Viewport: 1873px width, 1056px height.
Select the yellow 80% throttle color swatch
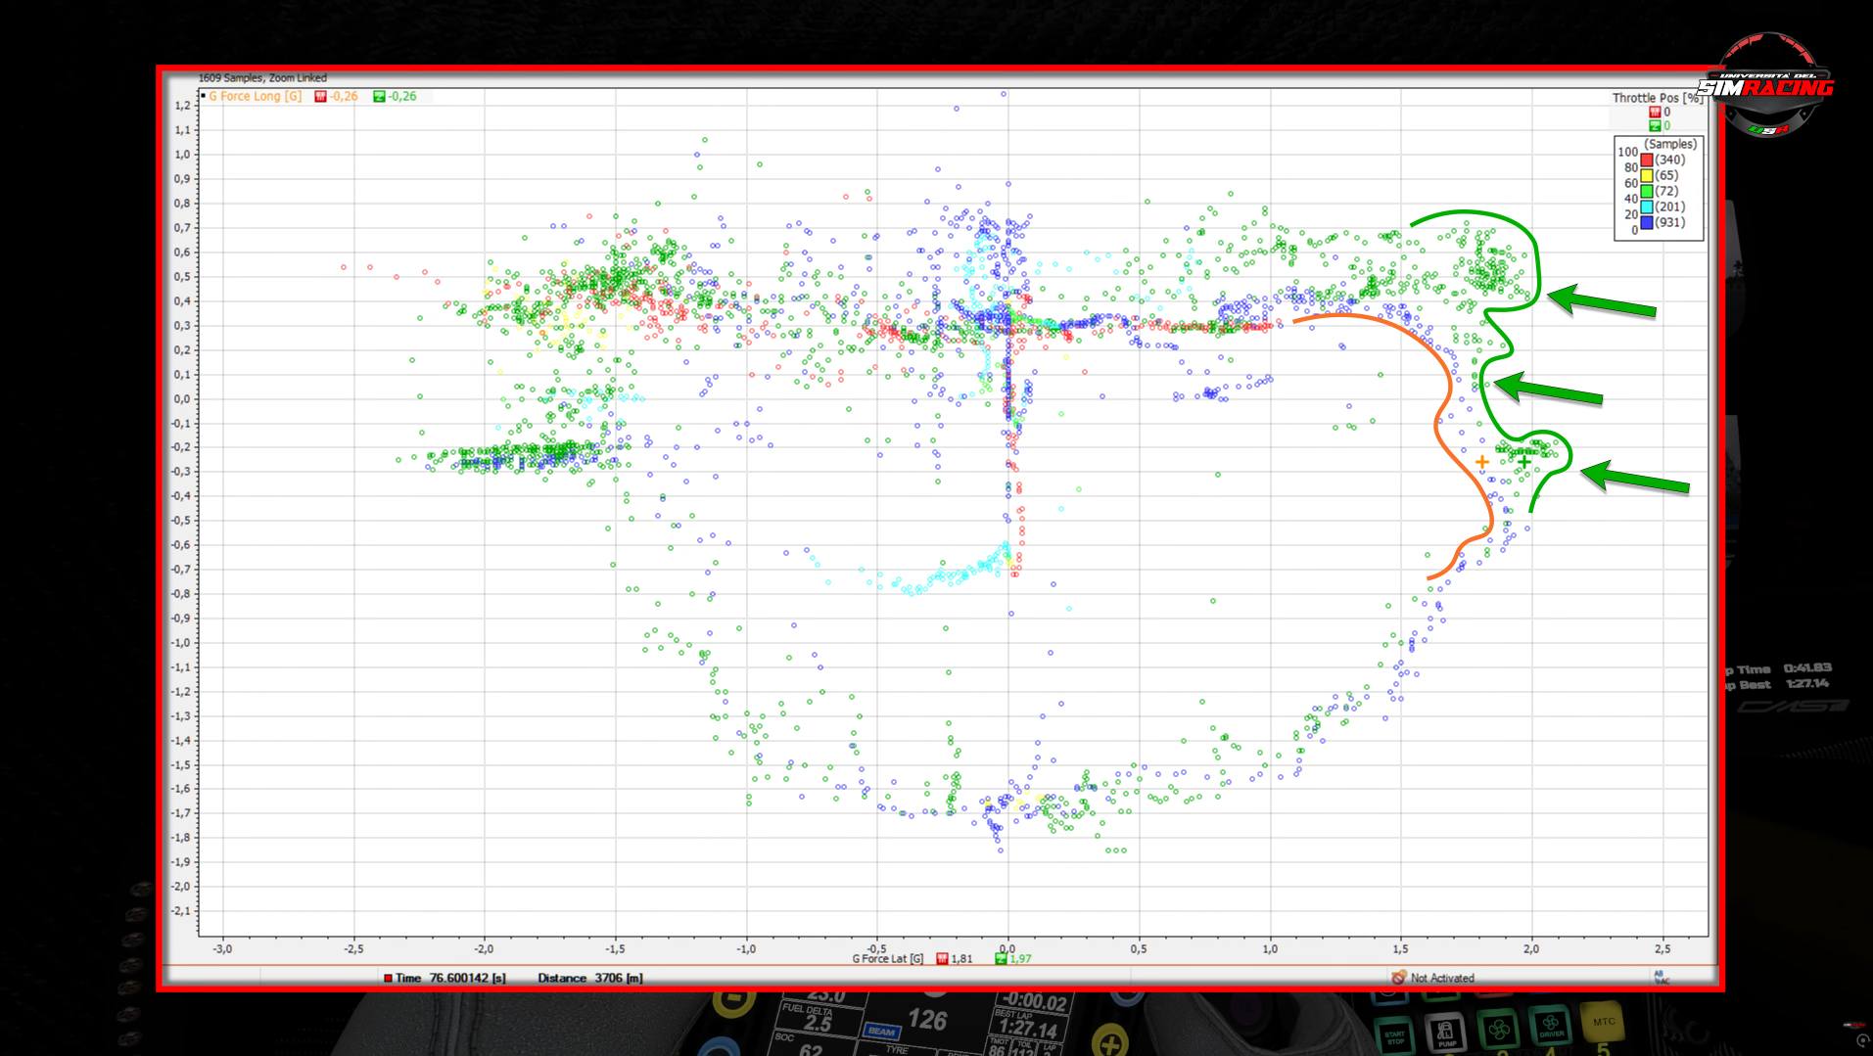[1647, 175]
